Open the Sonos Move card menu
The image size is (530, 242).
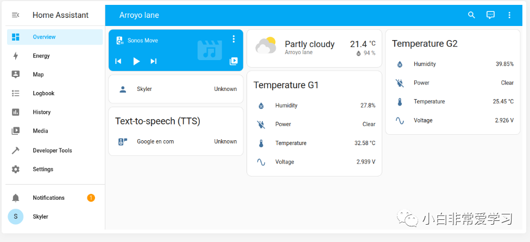(x=234, y=39)
